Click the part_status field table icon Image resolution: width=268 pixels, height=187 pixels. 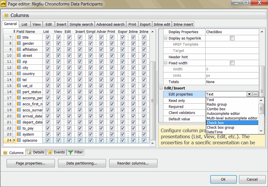click(19, 92)
